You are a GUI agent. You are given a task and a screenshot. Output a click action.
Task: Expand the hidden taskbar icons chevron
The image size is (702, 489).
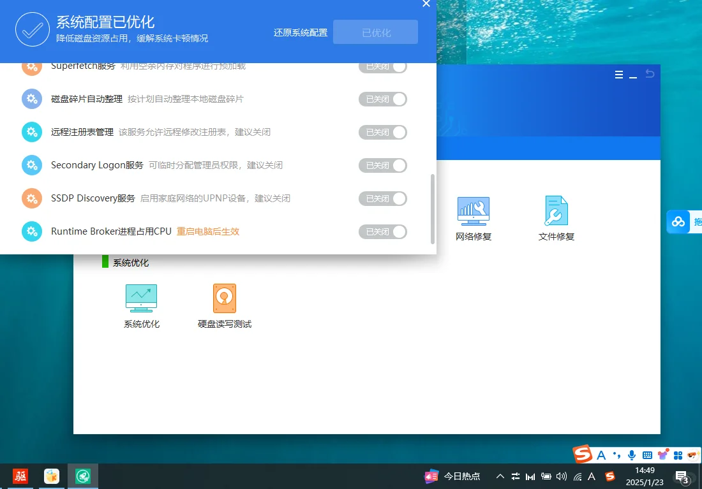pyautogui.click(x=500, y=476)
